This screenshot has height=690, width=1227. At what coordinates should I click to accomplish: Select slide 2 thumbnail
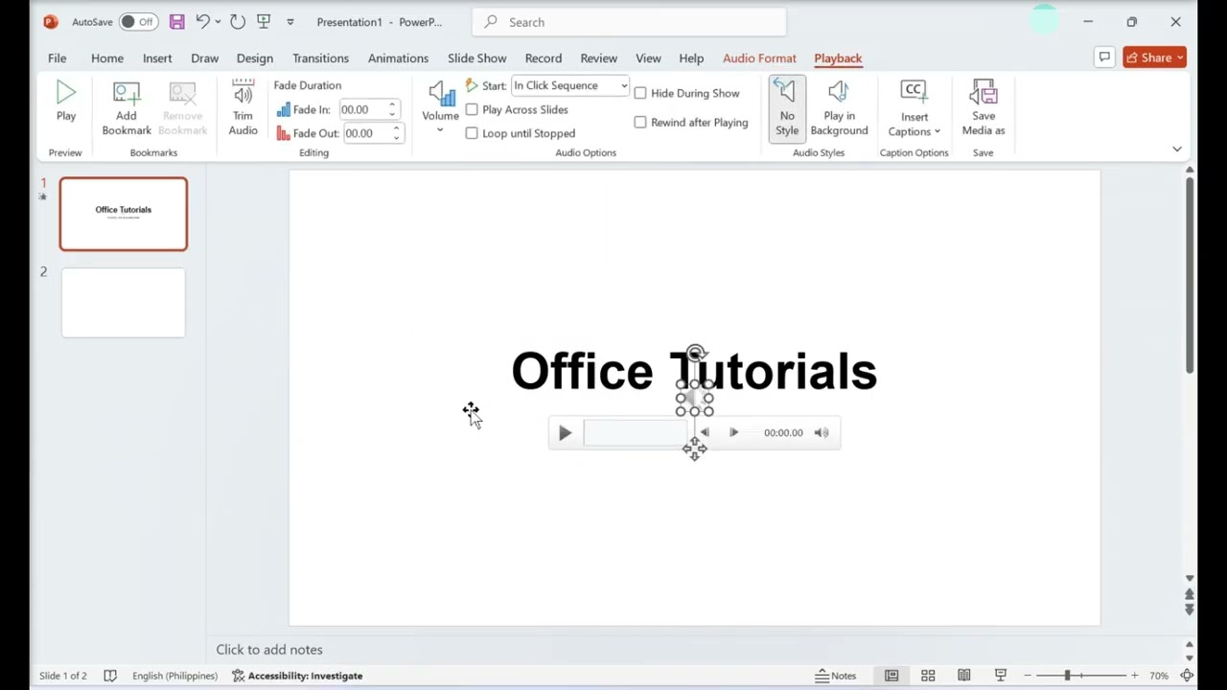124,303
